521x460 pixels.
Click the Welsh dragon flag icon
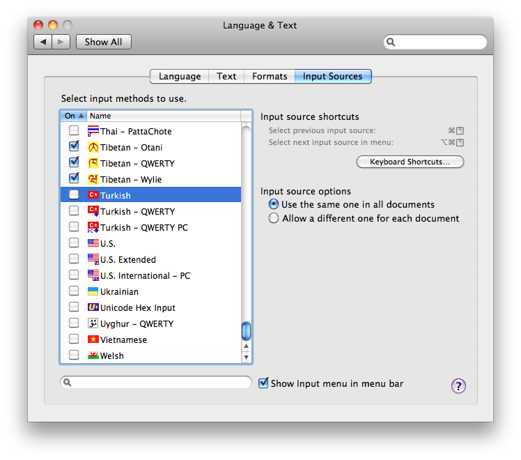(93, 356)
